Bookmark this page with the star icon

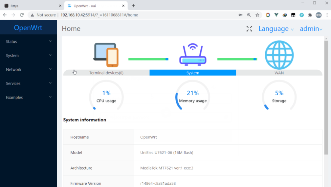tap(257, 15)
